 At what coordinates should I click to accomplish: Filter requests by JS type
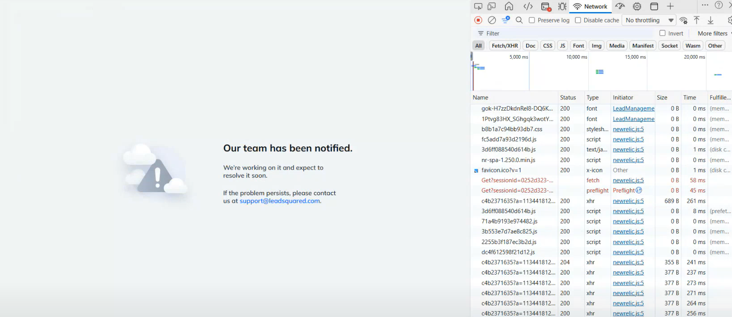coord(562,46)
